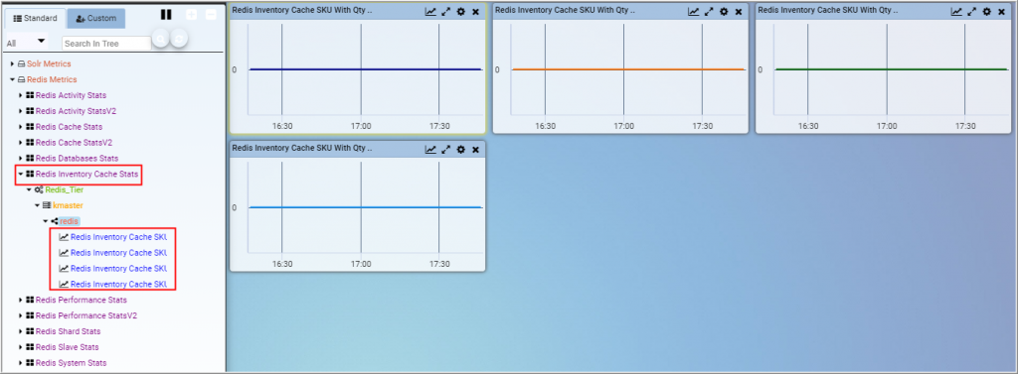Select the kmaster server node
Image resolution: width=1018 pixels, height=374 pixels.
click(x=68, y=205)
